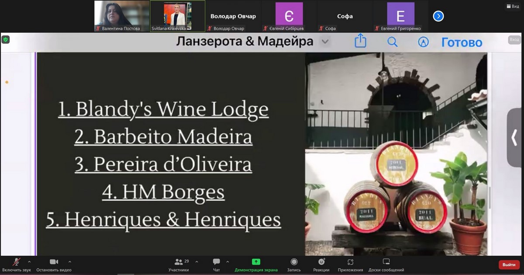Screen dimensions: 524x275
Task: Open the Chat panel
Action: [216, 265]
